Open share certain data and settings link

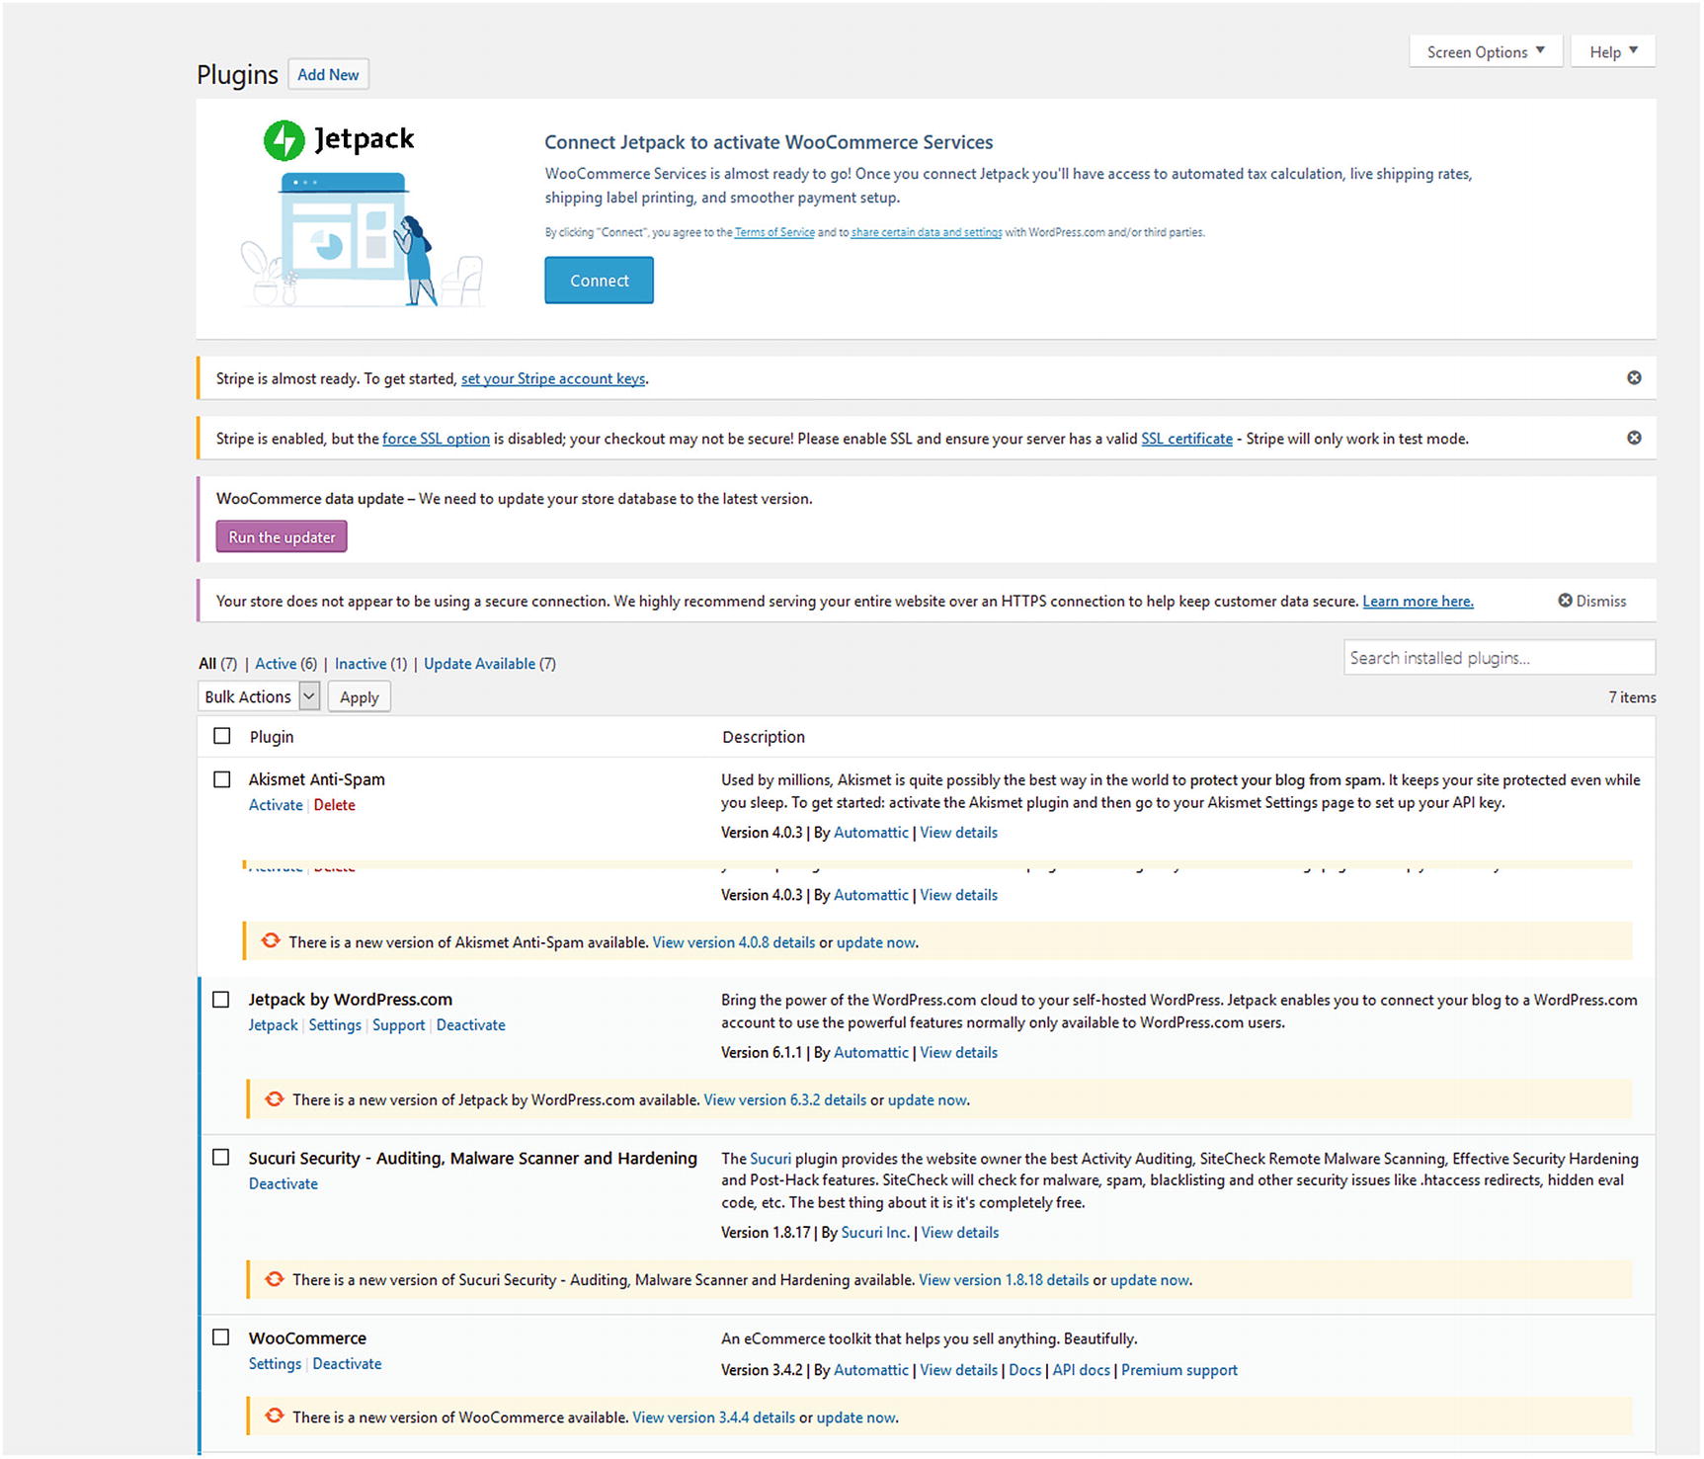click(x=927, y=233)
